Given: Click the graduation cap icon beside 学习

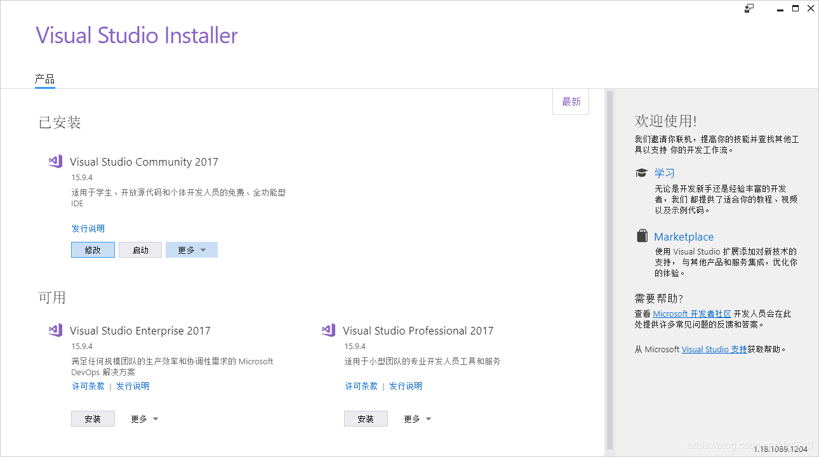Looking at the screenshot, I should pos(642,172).
